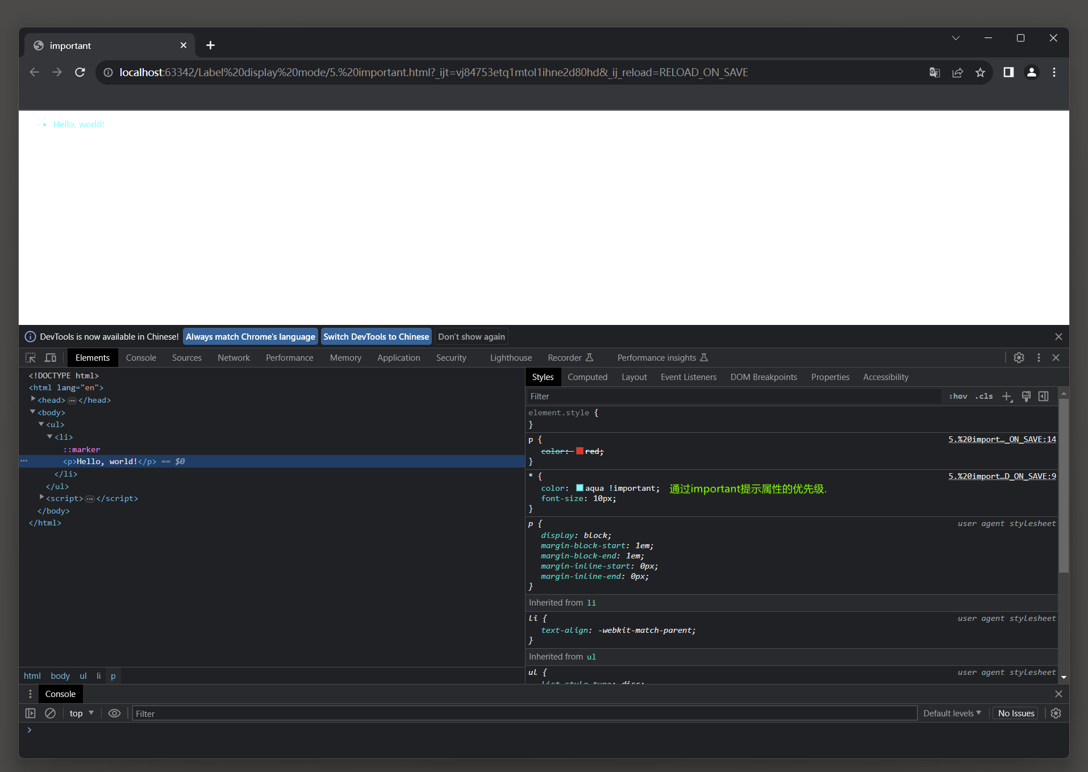Show the console sidebar icon
This screenshot has height=772, width=1088.
click(x=31, y=713)
